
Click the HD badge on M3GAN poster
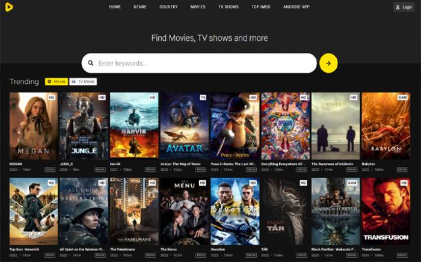[x=52, y=97]
